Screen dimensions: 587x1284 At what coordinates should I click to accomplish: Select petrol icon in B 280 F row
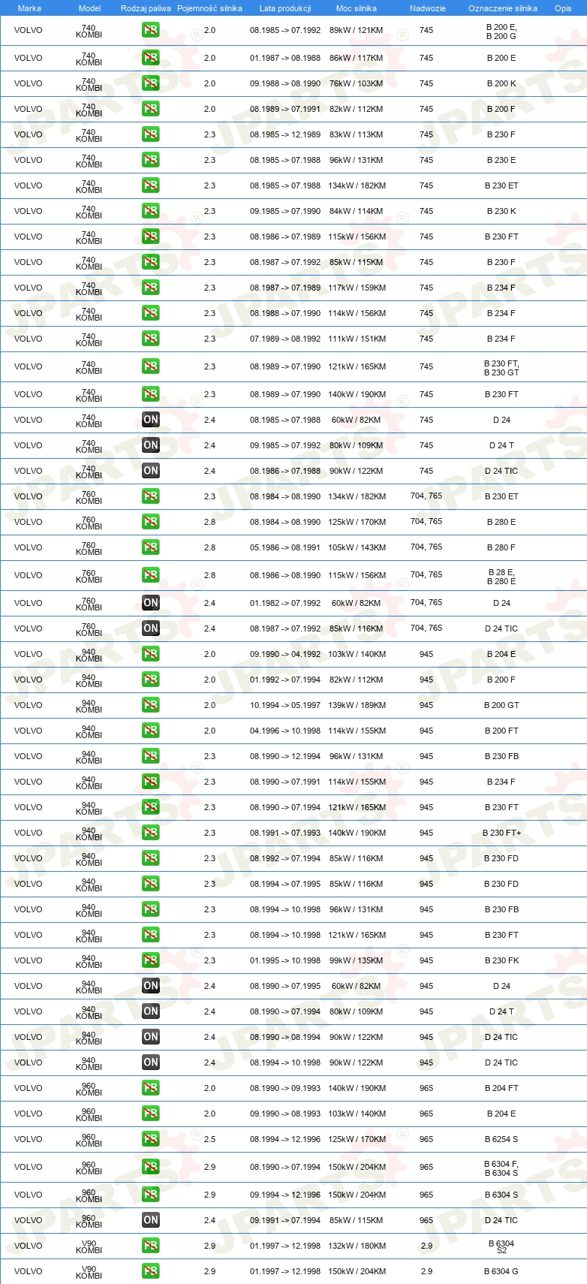(151, 547)
